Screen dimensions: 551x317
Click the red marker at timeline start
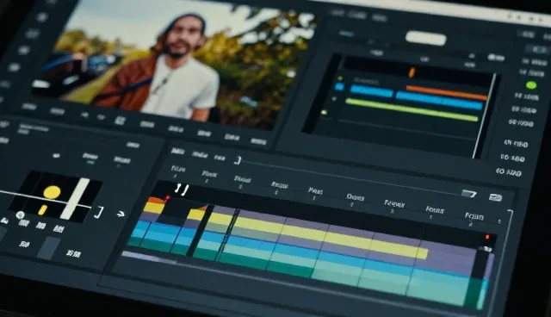pos(168,198)
